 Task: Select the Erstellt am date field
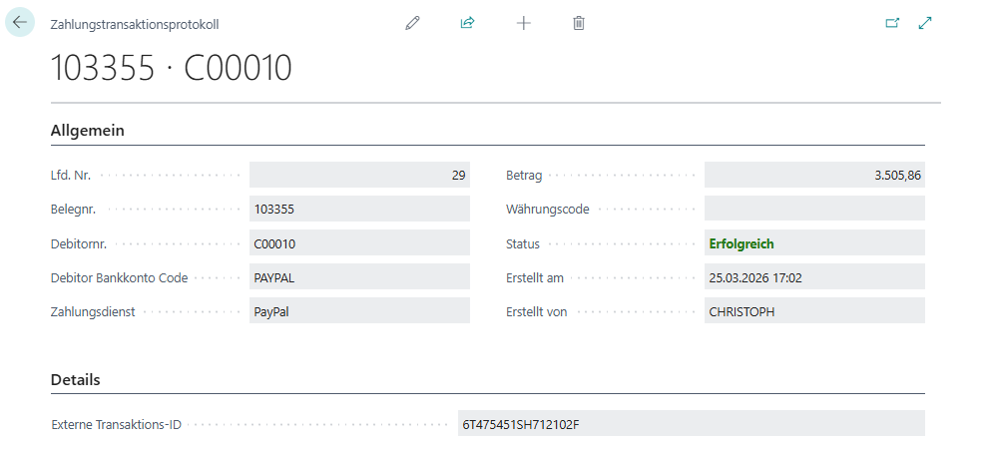coord(814,277)
